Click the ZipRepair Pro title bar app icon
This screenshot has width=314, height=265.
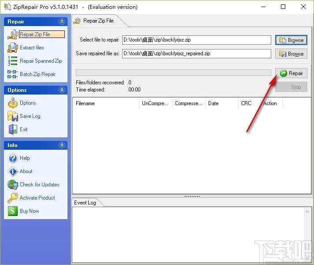pos(7,7)
